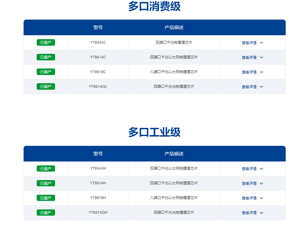Viewport: 306px width, 230px height.
Task: Open 查看详情 link for YT8614H
Action: 249,183
